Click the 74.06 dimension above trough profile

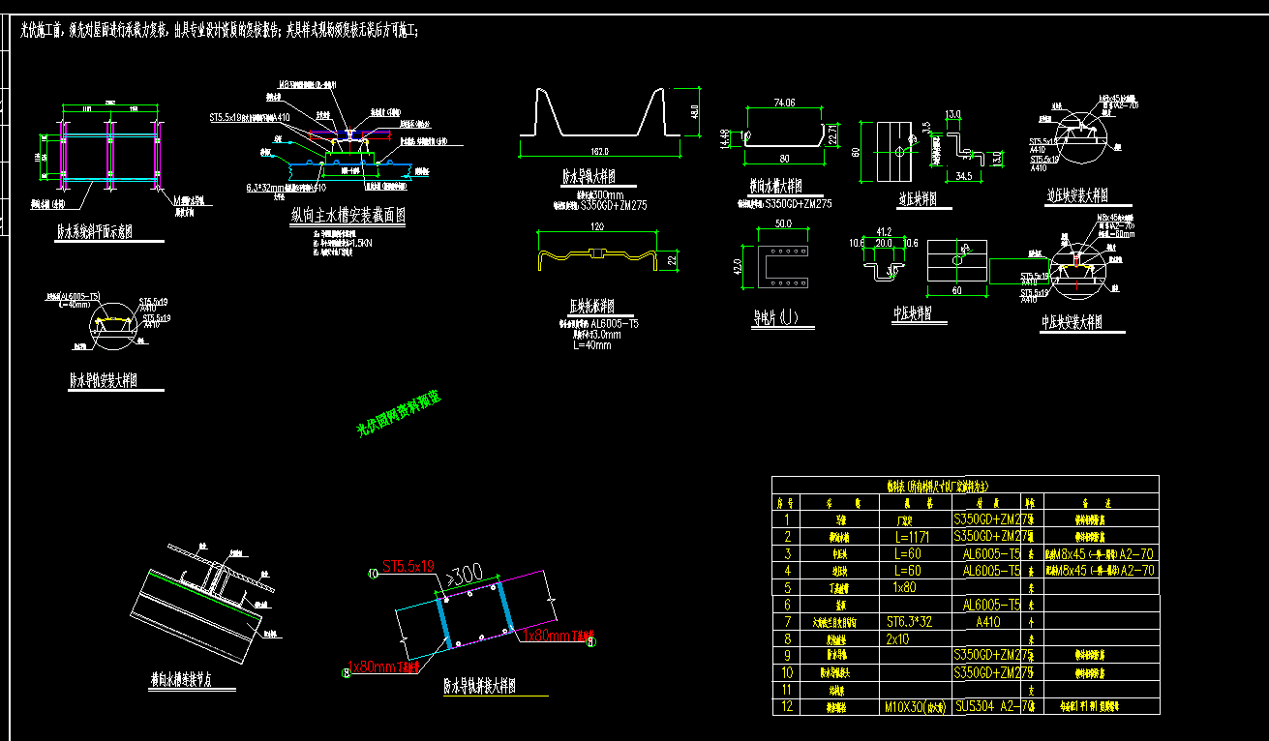(784, 103)
